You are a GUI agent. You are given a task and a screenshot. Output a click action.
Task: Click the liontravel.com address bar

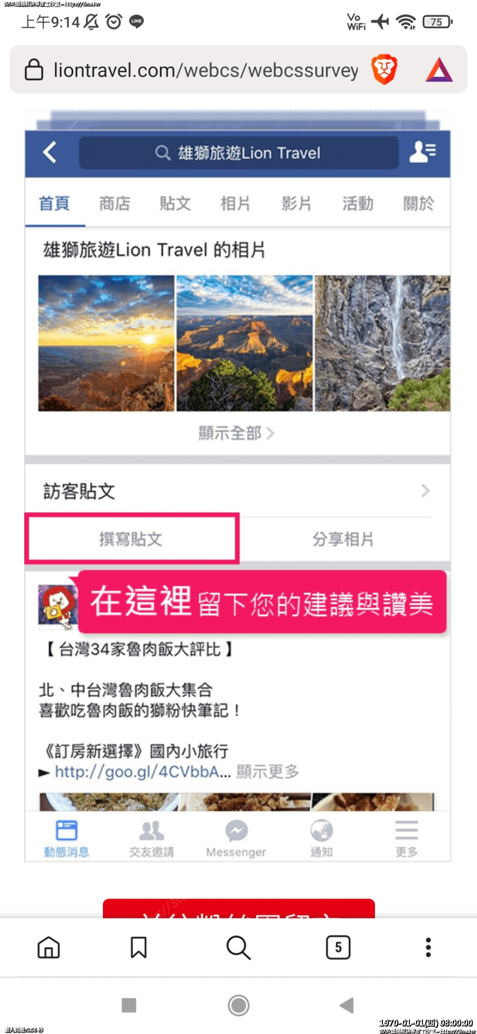click(205, 70)
